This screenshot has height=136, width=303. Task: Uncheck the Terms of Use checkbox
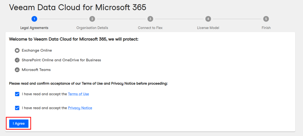click(17, 94)
